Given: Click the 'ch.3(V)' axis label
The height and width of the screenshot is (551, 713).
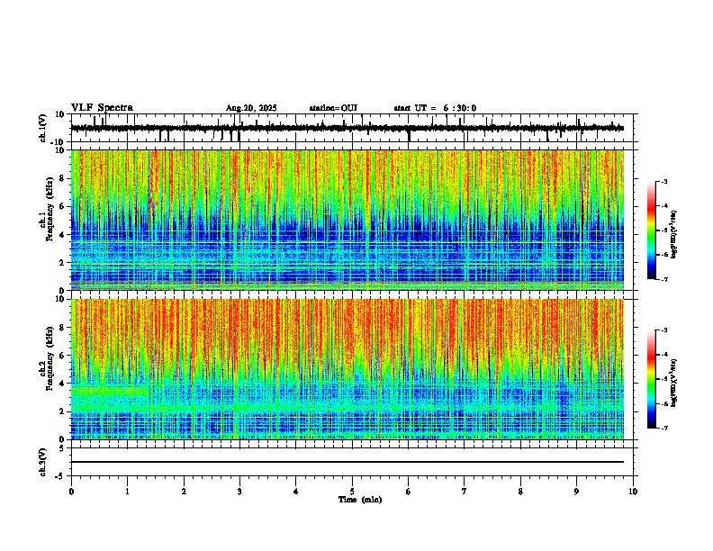Looking at the screenshot, I should point(42,462).
